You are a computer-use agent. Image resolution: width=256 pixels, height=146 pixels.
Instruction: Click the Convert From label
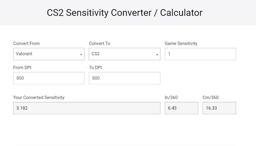(x=26, y=43)
